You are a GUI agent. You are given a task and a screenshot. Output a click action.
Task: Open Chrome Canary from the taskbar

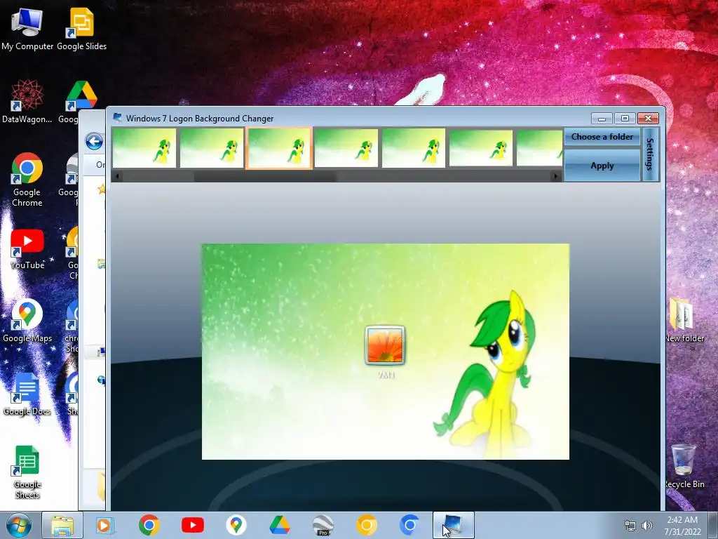(366, 525)
